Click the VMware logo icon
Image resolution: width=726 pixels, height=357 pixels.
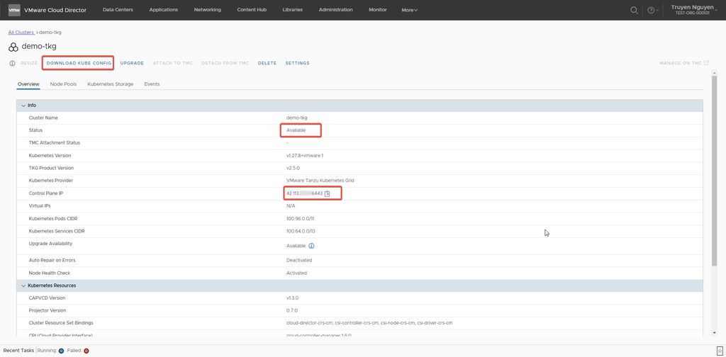(14, 10)
